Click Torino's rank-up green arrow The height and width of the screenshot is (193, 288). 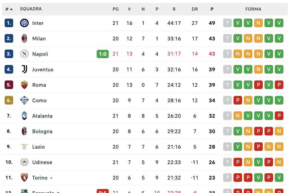[x=51, y=178]
